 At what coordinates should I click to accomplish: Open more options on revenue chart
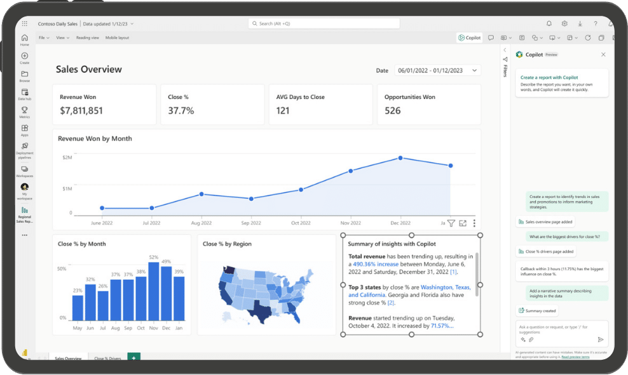[x=474, y=223]
